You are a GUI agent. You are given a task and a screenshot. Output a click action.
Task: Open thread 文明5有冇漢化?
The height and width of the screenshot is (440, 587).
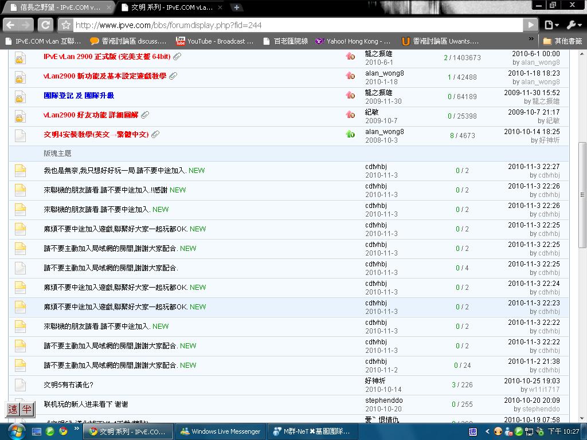pos(68,384)
